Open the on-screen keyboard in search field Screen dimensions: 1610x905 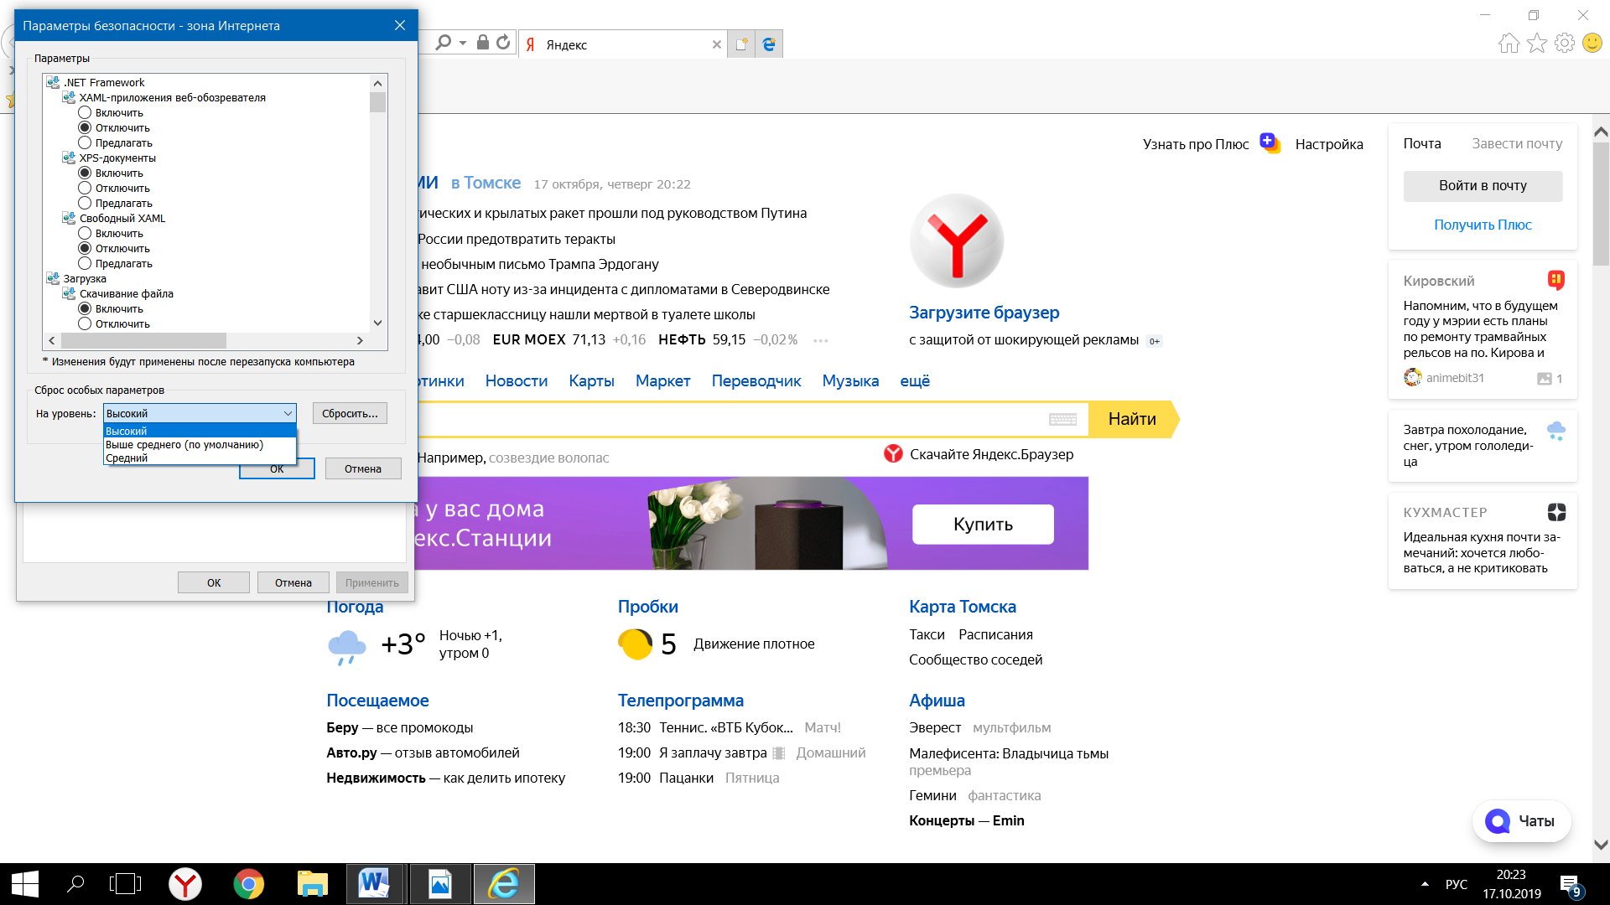point(1062,419)
